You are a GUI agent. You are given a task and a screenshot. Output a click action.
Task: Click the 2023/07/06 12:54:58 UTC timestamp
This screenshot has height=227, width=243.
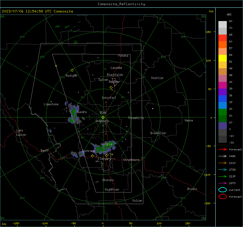(x=37, y=11)
